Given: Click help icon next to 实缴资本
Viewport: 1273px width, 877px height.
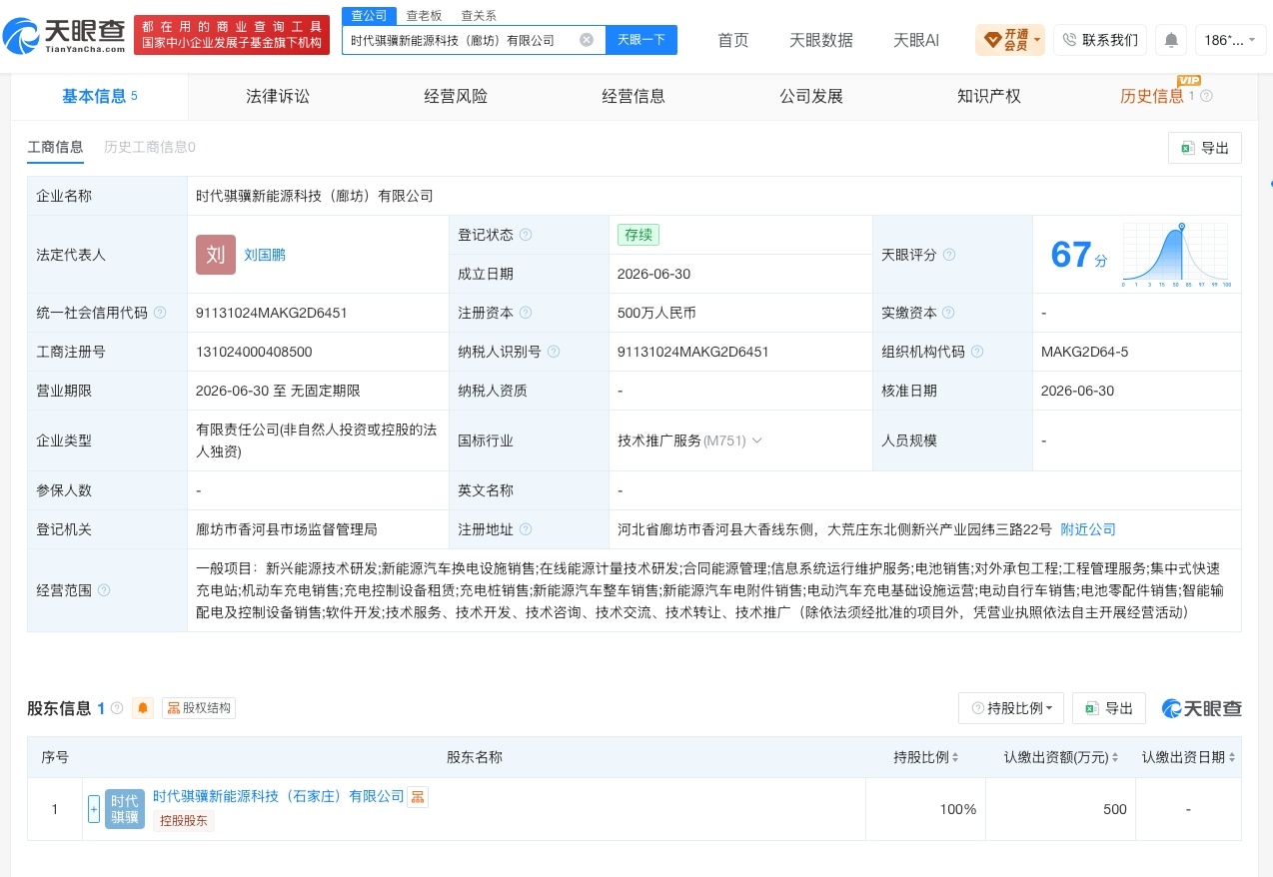Looking at the screenshot, I should pyautogui.click(x=949, y=313).
